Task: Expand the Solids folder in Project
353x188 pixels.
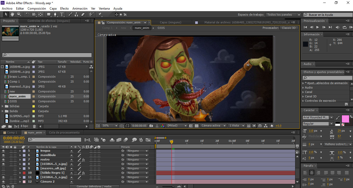Action: (x=3, y=111)
